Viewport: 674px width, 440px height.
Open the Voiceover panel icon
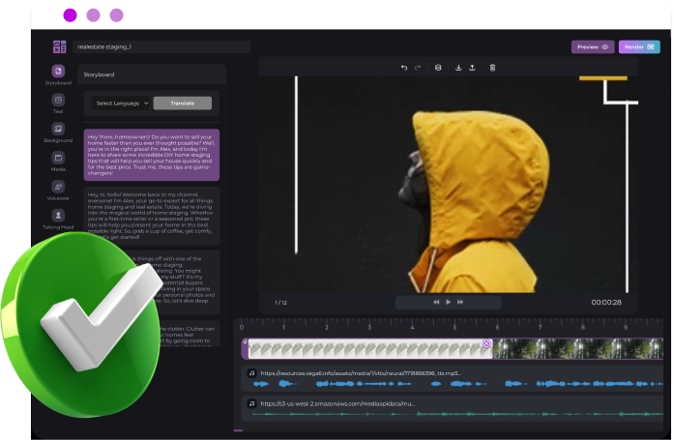(x=58, y=187)
